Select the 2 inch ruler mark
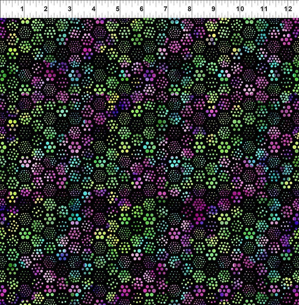This screenshot has height=305, width=299. pyautogui.click(x=46, y=9)
